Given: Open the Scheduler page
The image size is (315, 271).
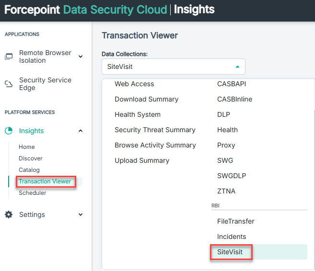Looking at the screenshot, I should tap(33, 193).
